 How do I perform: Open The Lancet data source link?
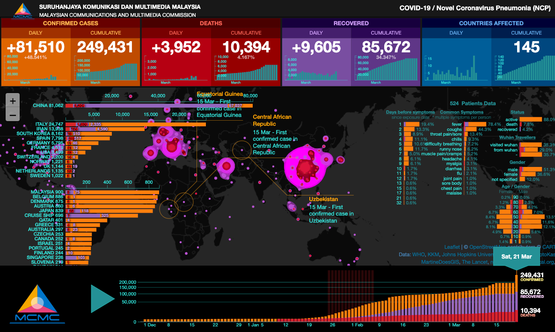coord(476,262)
